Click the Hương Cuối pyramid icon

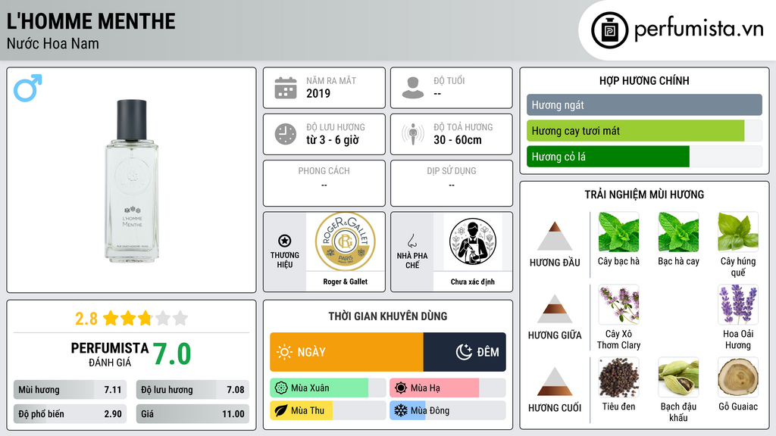pos(555,381)
